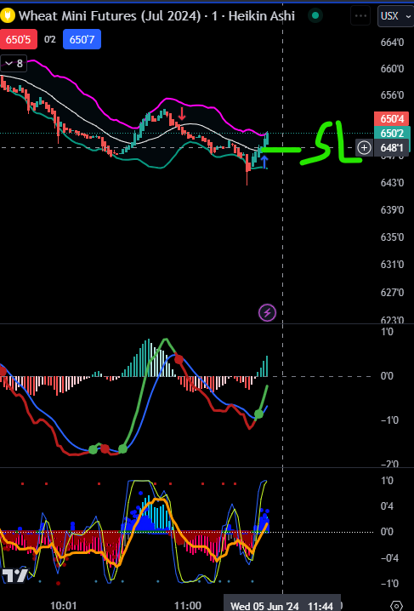Click the yellow wheat symbol logo icon

tap(9, 15)
